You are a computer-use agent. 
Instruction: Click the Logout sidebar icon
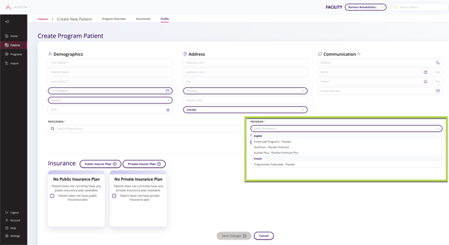click(7, 213)
